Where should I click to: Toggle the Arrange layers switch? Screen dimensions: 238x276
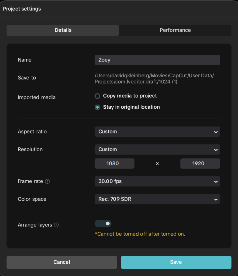[103, 224]
